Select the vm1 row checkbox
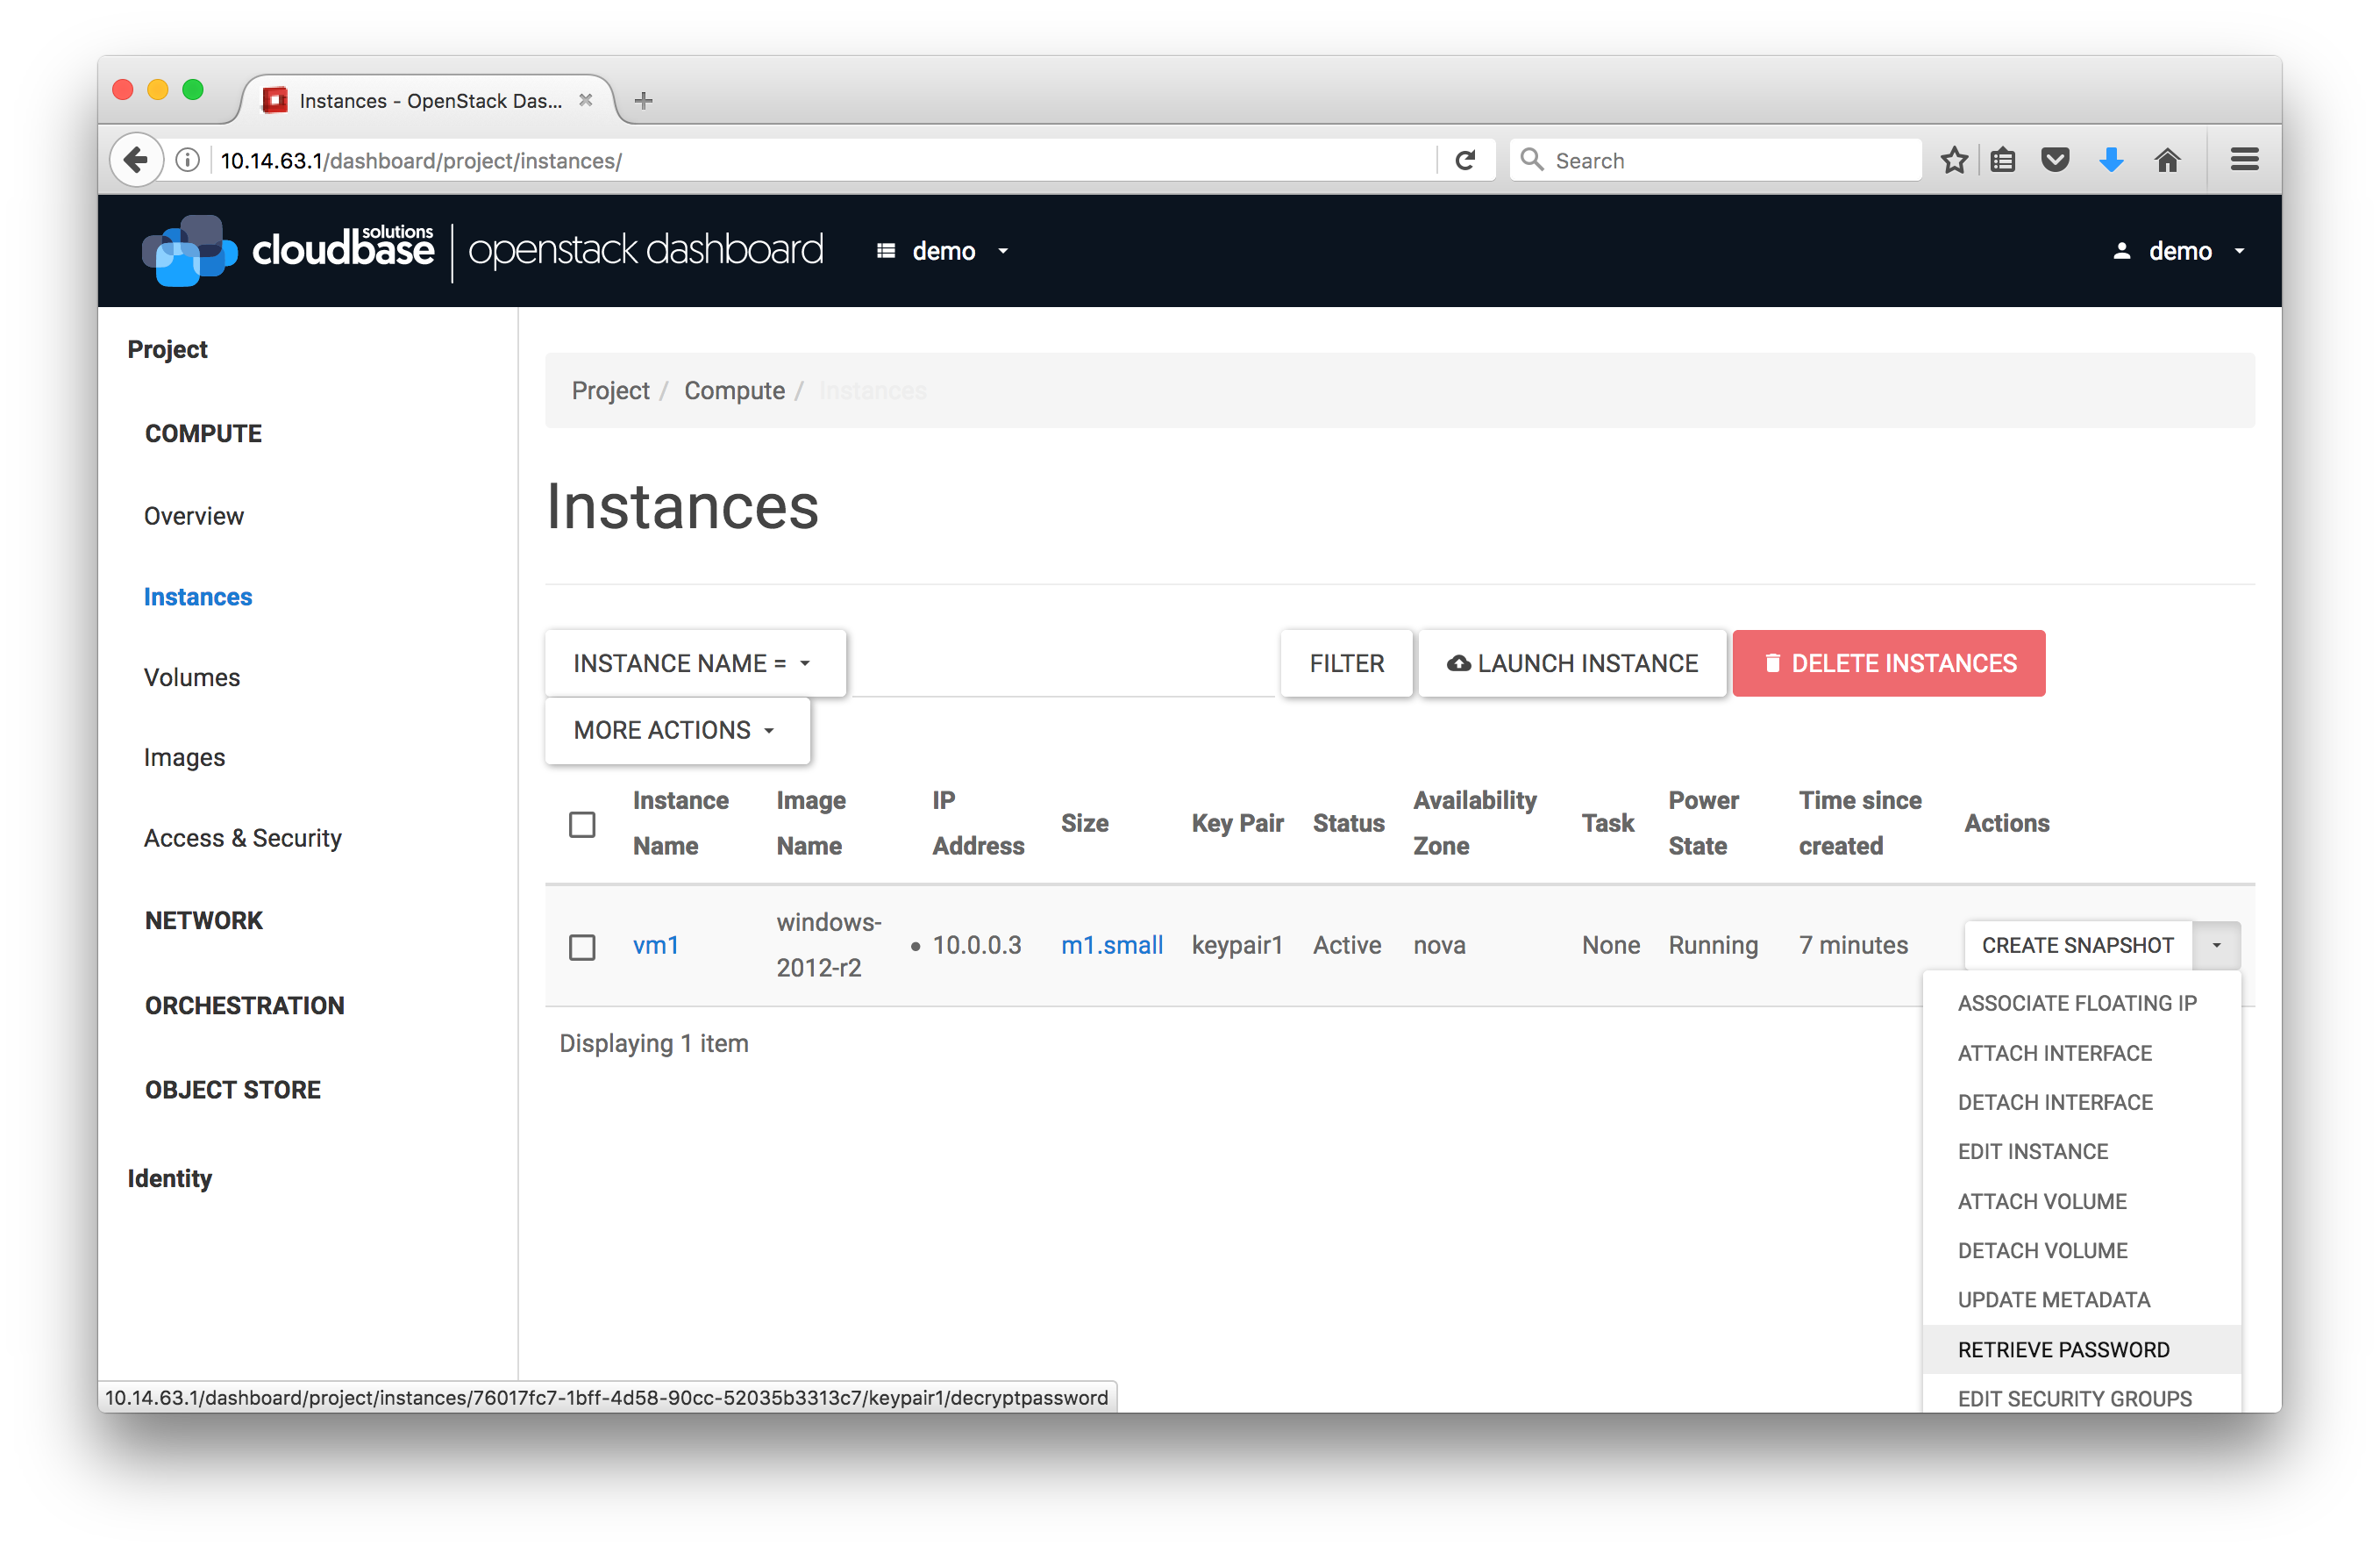This screenshot has width=2380, height=1553. coord(582,947)
